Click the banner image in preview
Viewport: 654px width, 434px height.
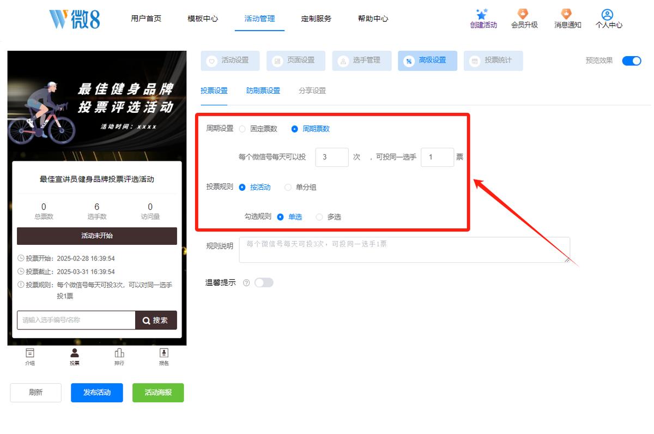pos(97,101)
